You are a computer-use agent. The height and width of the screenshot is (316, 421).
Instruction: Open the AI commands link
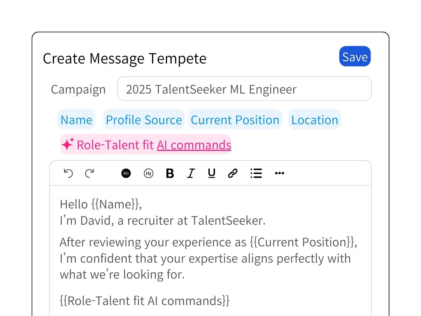tap(194, 145)
